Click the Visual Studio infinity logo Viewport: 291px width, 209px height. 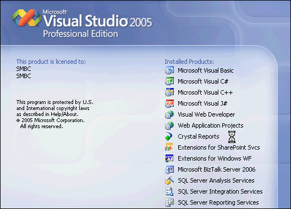[27, 18]
